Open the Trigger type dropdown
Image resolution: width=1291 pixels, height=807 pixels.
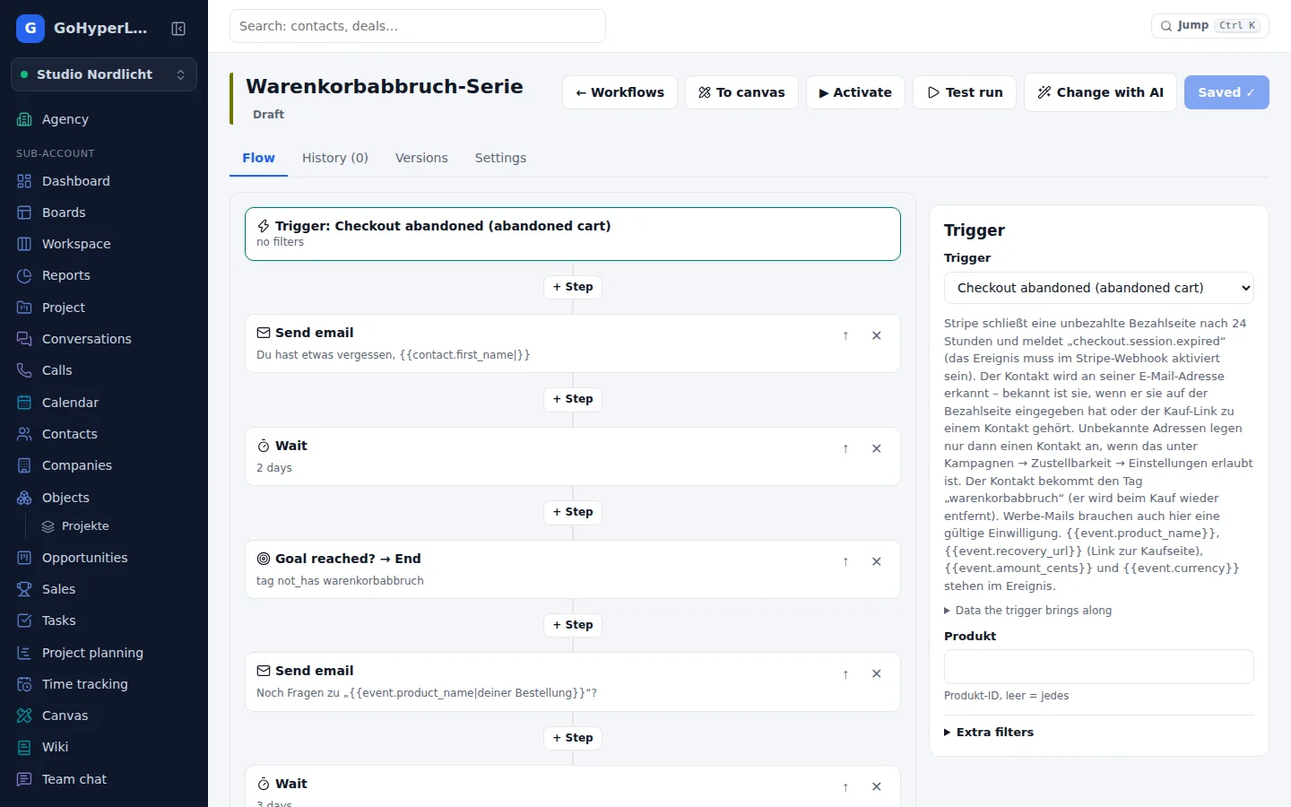[x=1099, y=288]
